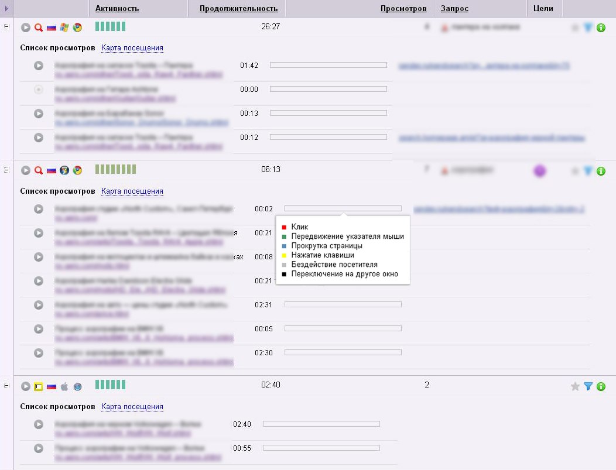Click the filter funnel beside the gray star
The height and width of the screenshot is (470, 616).
coord(588,386)
